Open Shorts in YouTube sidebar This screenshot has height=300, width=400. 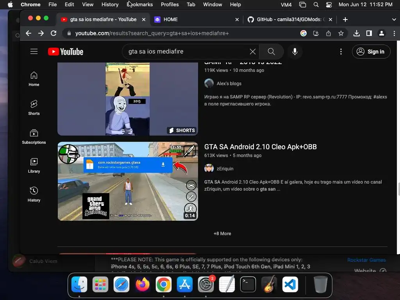pyautogui.click(x=34, y=108)
